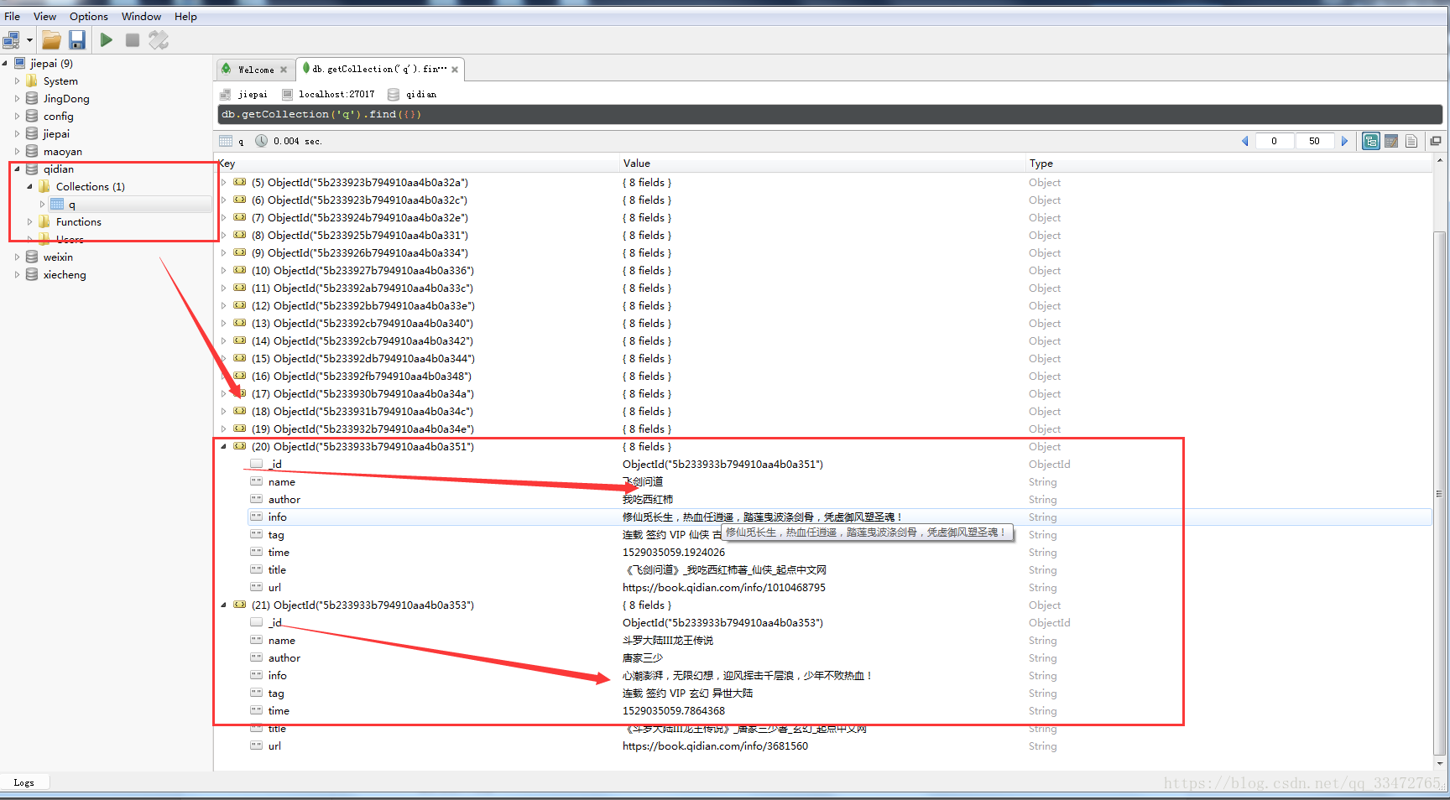Click url value book.qidian.com/info/1010468795
1450x800 pixels.
click(x=724, y=587)
